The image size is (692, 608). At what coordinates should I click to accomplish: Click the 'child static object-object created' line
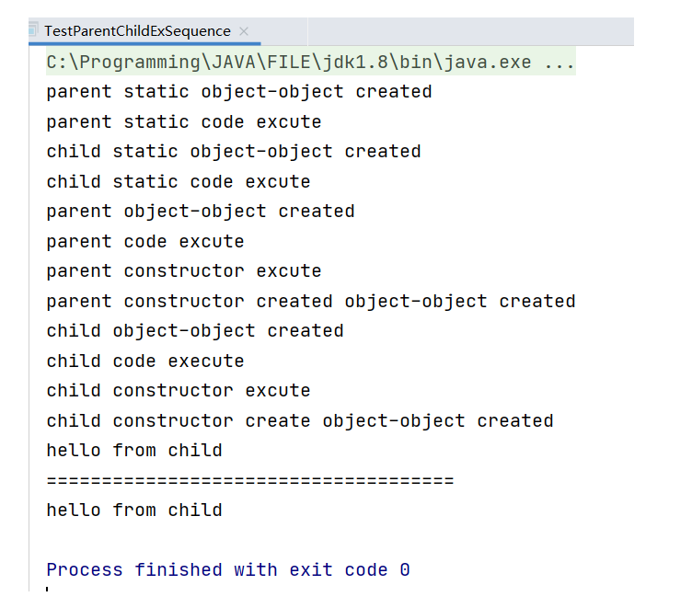234,152
